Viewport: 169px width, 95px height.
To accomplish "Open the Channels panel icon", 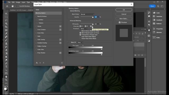I will coord(149,36).
